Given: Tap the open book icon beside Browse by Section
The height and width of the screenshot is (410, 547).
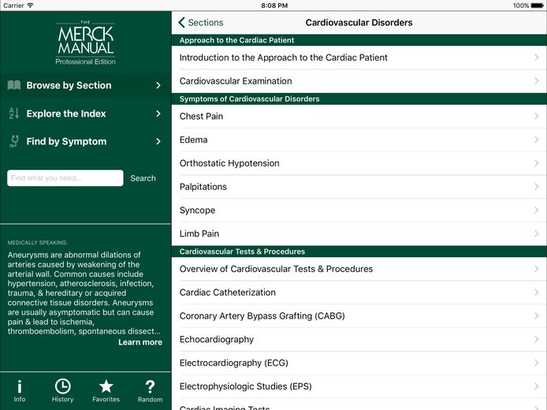Looking at the screenshot, I should click(x=14, y=85).
